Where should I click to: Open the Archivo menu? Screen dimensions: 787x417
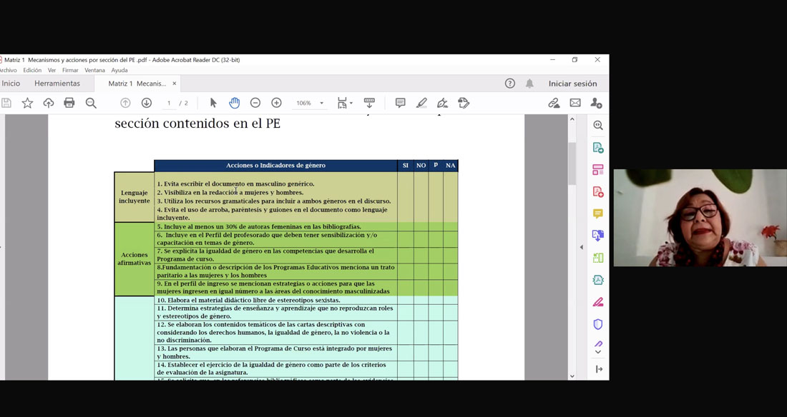[x=8, y=70]
